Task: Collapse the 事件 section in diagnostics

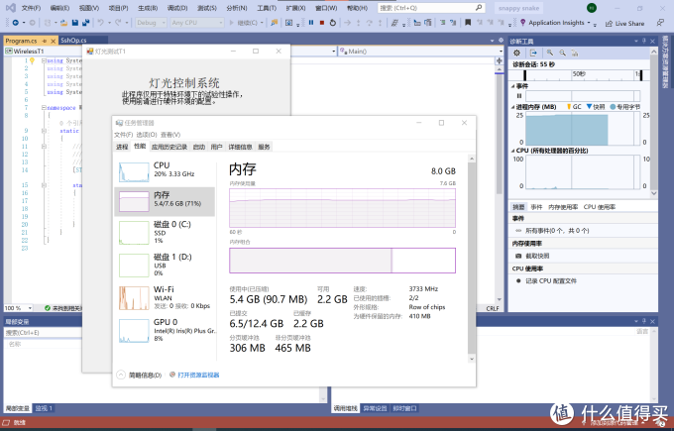Action: pos(513,86)
